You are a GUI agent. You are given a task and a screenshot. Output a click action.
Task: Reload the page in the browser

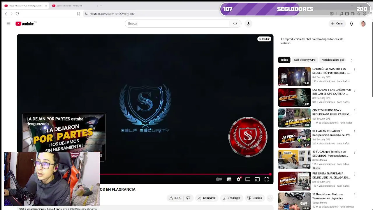pos(17,14)
